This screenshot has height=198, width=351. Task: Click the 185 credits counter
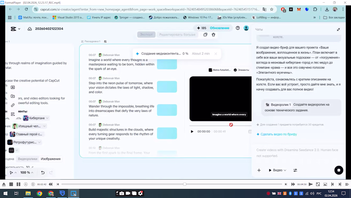201,28
